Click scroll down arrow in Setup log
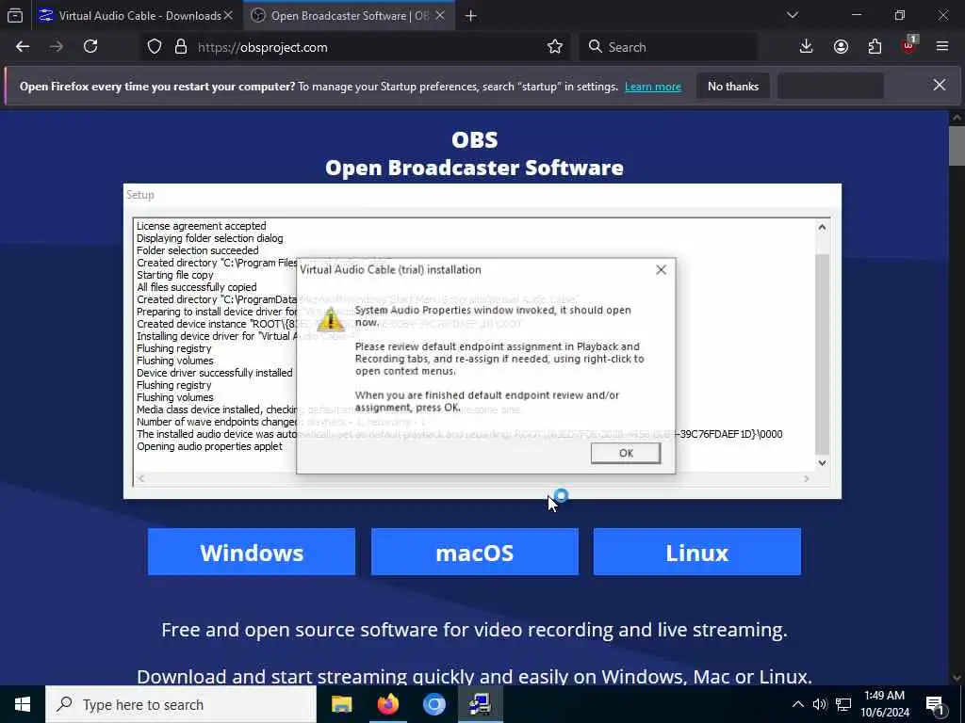Image resolution: width=965 pixels, height=723 pixels. (822, 463)
